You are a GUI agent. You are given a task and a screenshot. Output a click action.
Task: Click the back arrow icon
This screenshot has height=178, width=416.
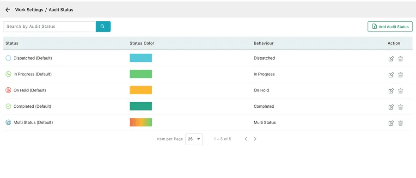(x=8, y=10)
